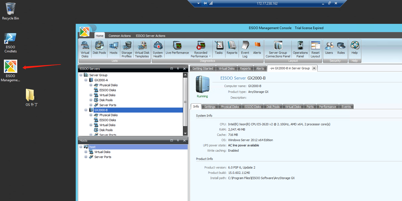This screenshot has height=201, width=402.
Task: Open the Events tab for GX2000-B
Action: (346, 107)
